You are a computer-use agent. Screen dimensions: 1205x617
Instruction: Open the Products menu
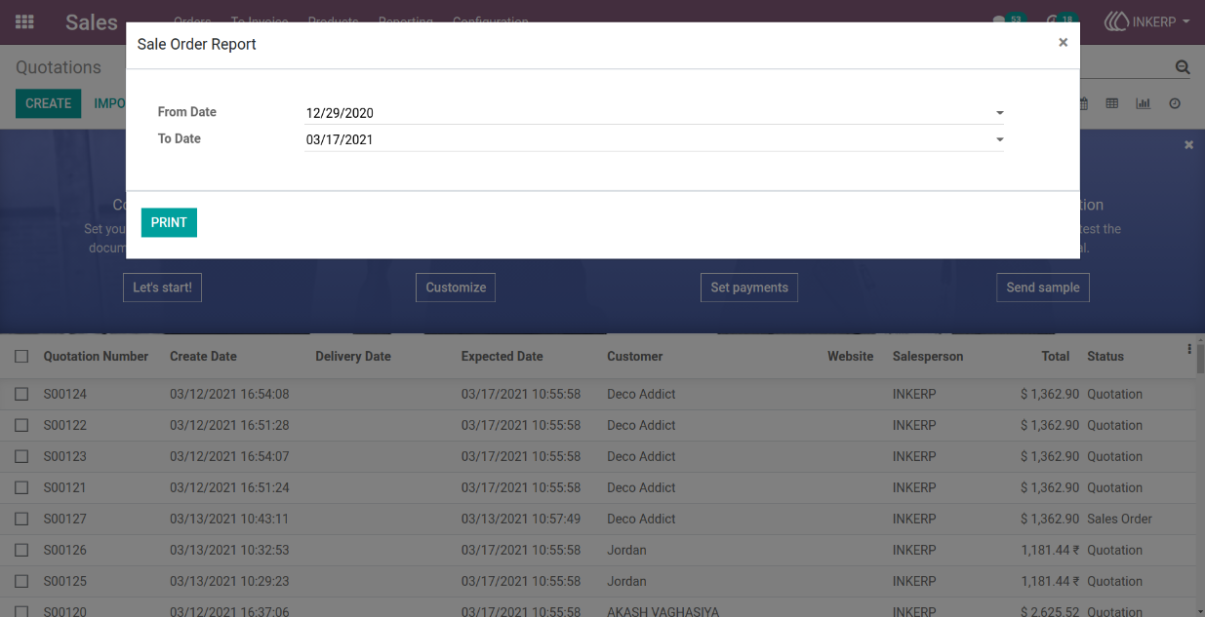click(333, 19)
